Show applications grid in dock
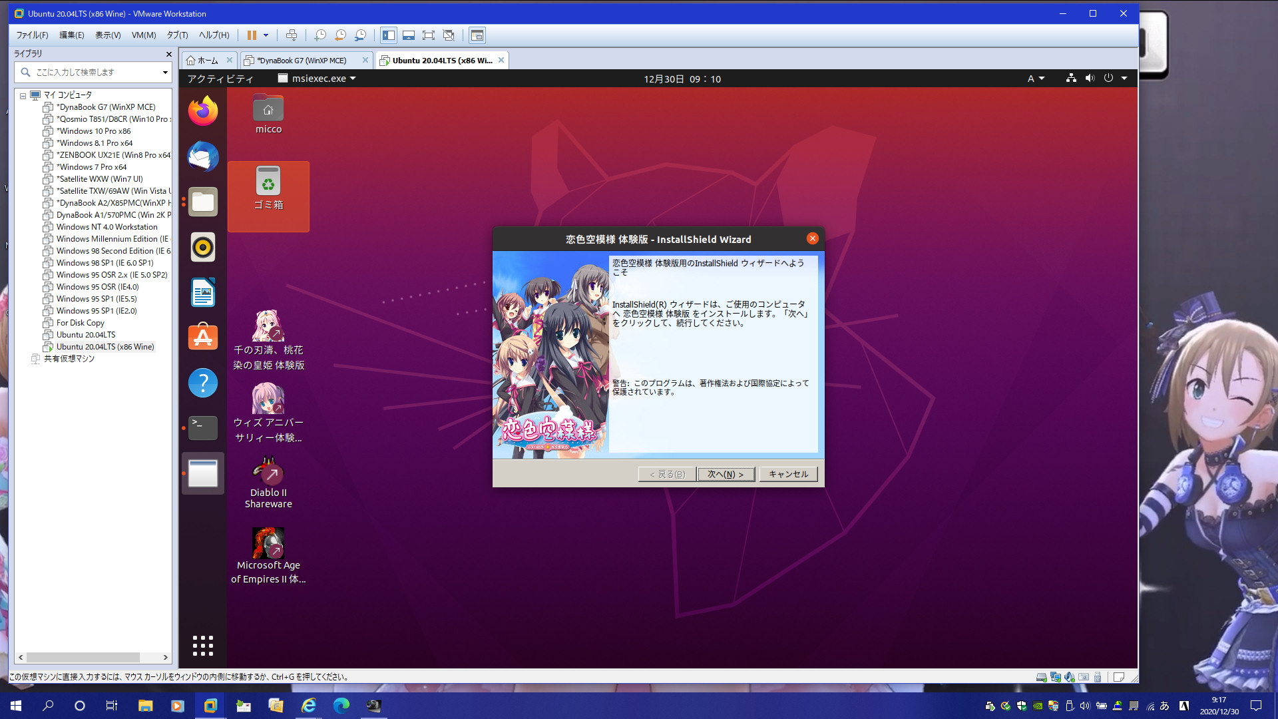Screen dimensions: 1278x719 tap(203, 645)
